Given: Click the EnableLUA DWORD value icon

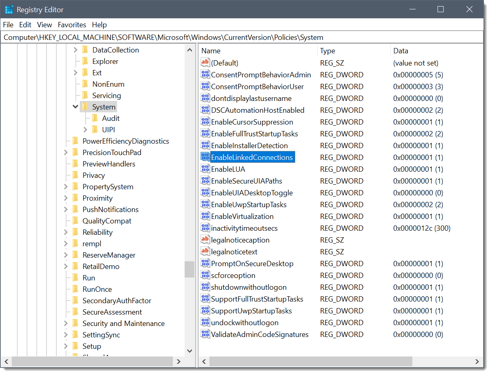Looking at the screenshot, I should 205,169.
